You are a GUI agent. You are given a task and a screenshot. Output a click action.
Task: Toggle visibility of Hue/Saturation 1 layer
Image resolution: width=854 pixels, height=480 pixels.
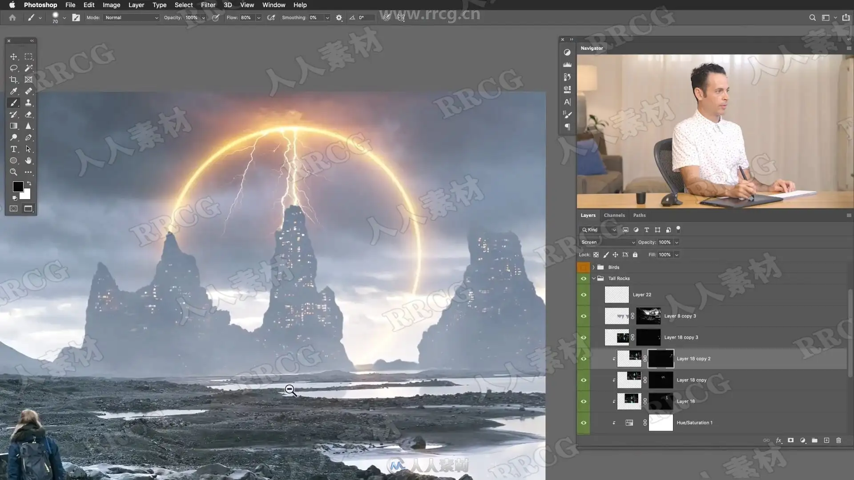tap(584, 423)
